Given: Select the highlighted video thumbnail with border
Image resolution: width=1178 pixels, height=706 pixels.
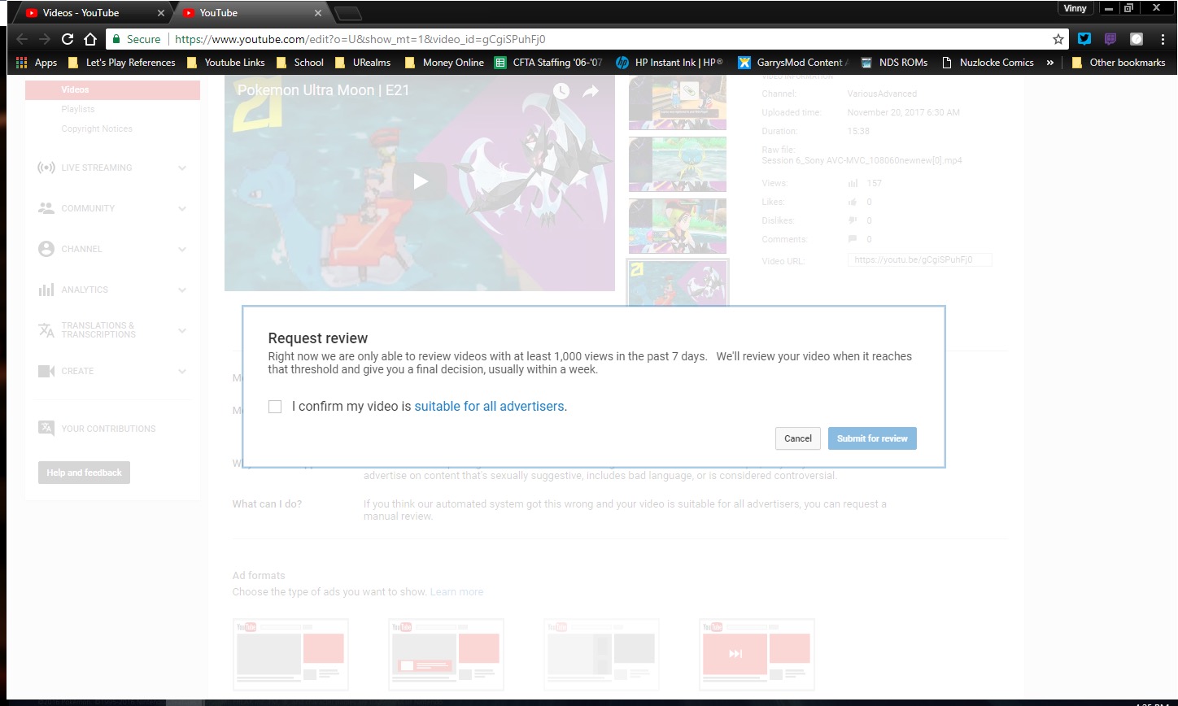Looking at the screenshot, I should point(678,283).
